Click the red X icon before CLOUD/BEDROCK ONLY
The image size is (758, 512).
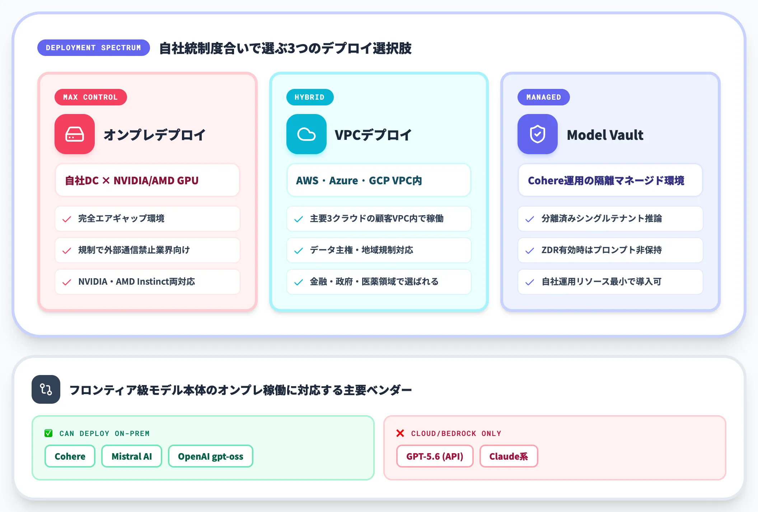tap(400, 433)
